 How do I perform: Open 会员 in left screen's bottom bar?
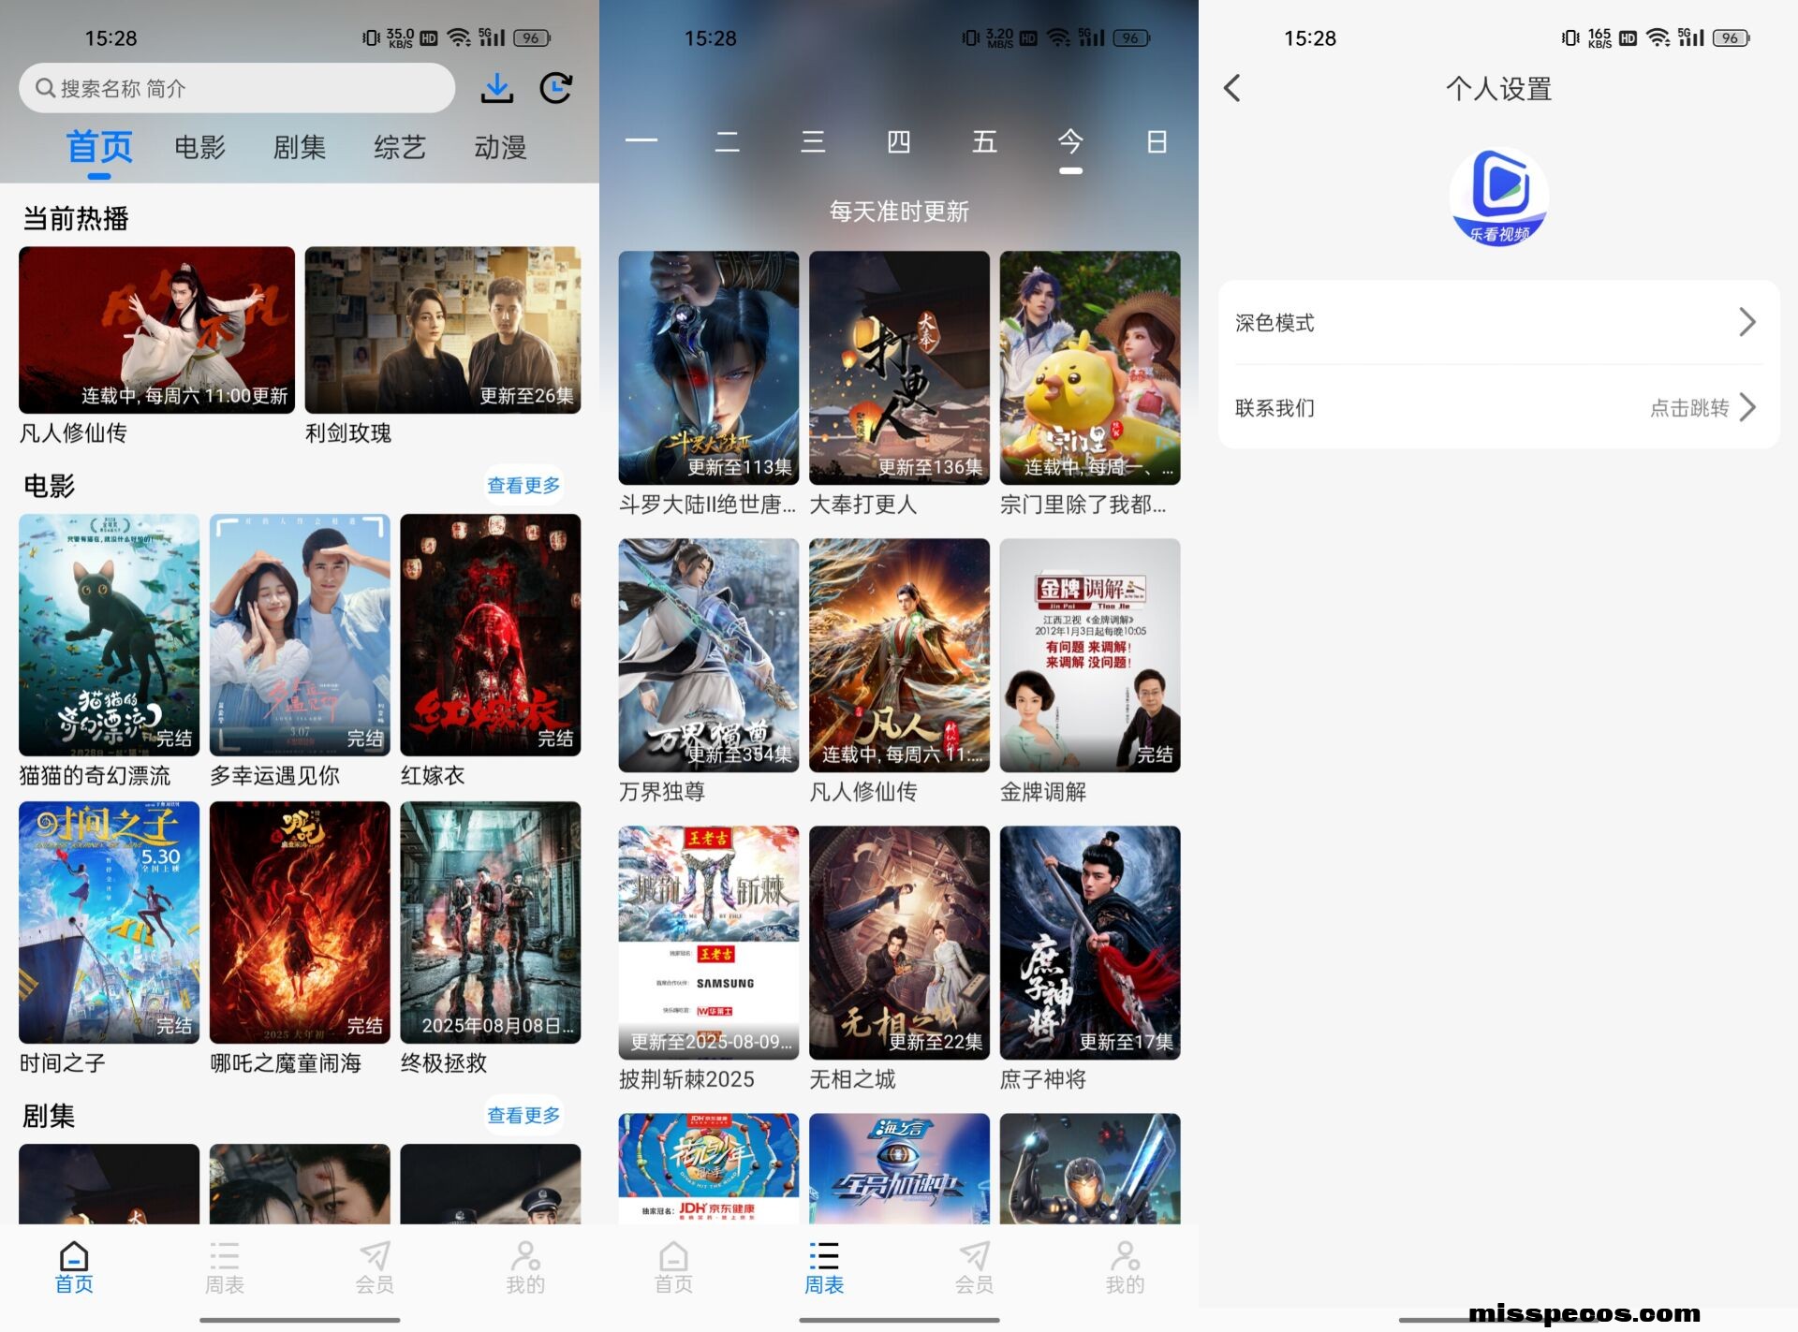(x=375, y=1267)
